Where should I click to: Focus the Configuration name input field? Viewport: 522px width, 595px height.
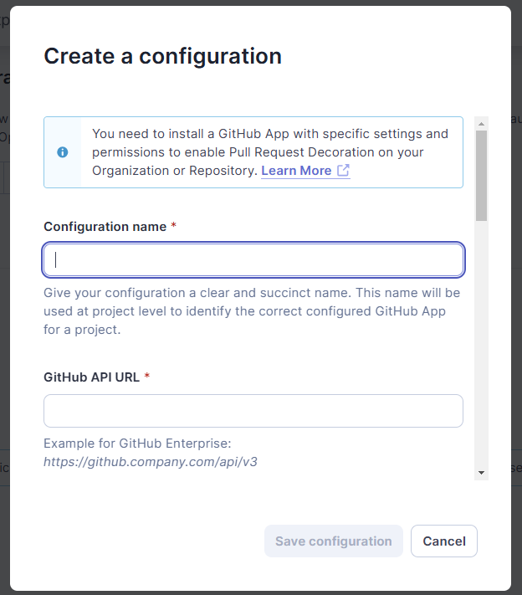tap(253, 259)
